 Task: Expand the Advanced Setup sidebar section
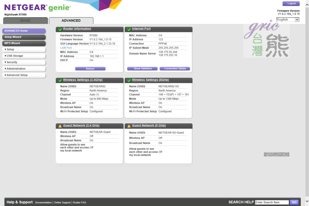(x=24, y=75)
